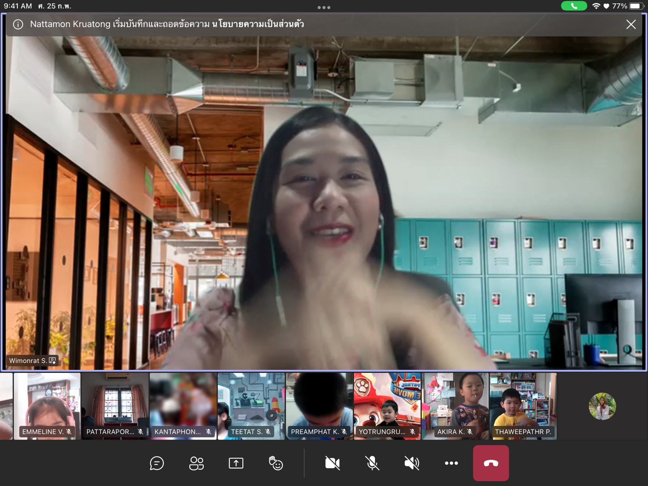Open the share content icon
648x486 pixels.
coord(236,463)
